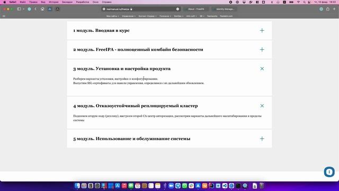Image resolution: width=339 pixels, height=191 pixels.
Task: Open the chat widget bubble
Action: (x=329, y=172)
